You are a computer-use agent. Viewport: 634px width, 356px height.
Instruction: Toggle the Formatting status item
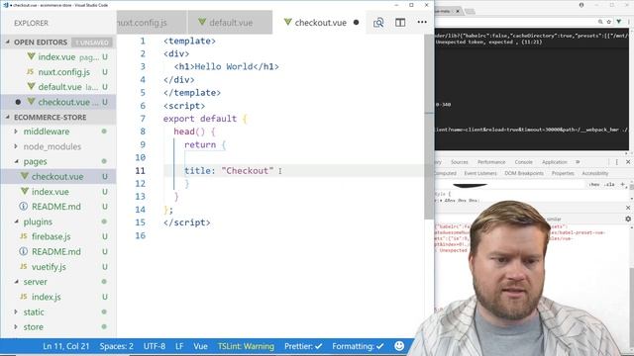[x=358, y=346]
